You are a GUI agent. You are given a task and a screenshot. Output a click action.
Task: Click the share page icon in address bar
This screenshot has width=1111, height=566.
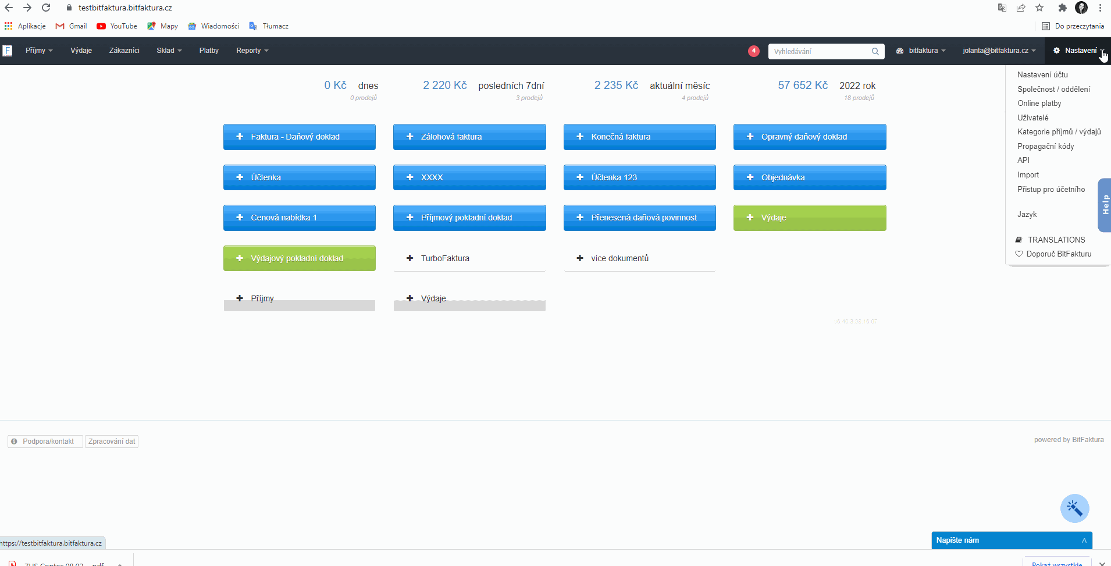1021,8
